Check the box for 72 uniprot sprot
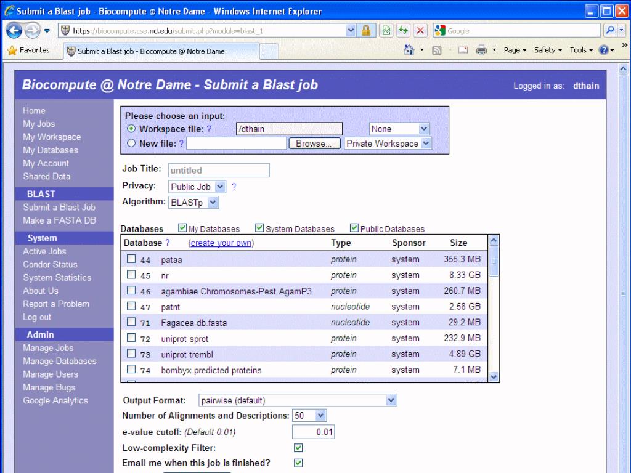631x473 pixels. 131,338
